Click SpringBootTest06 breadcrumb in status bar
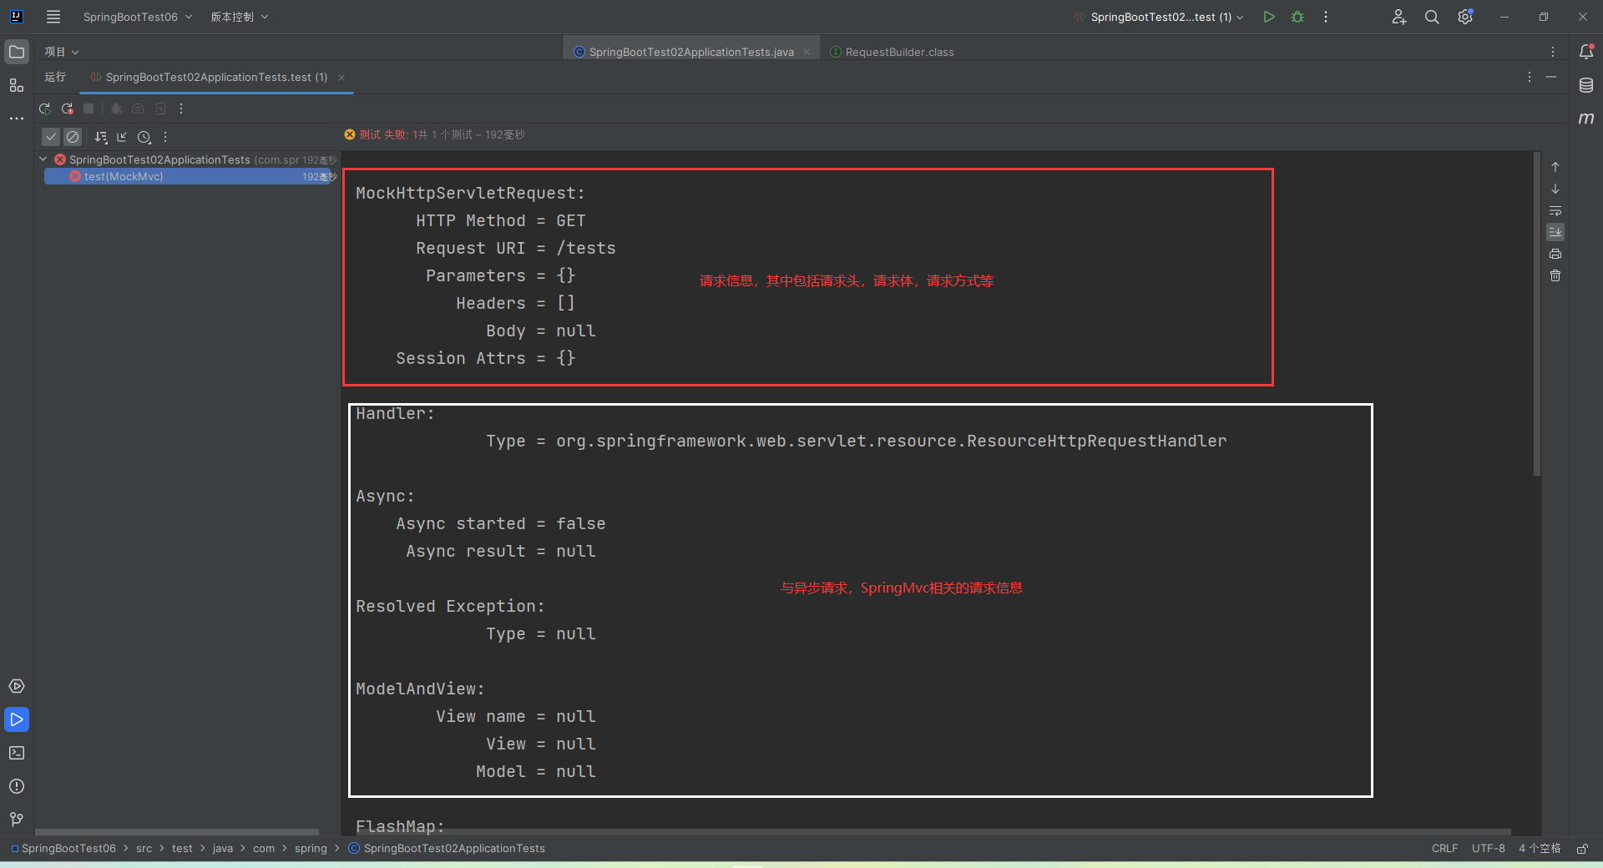 pyautogui.click(x=63, y=848)
